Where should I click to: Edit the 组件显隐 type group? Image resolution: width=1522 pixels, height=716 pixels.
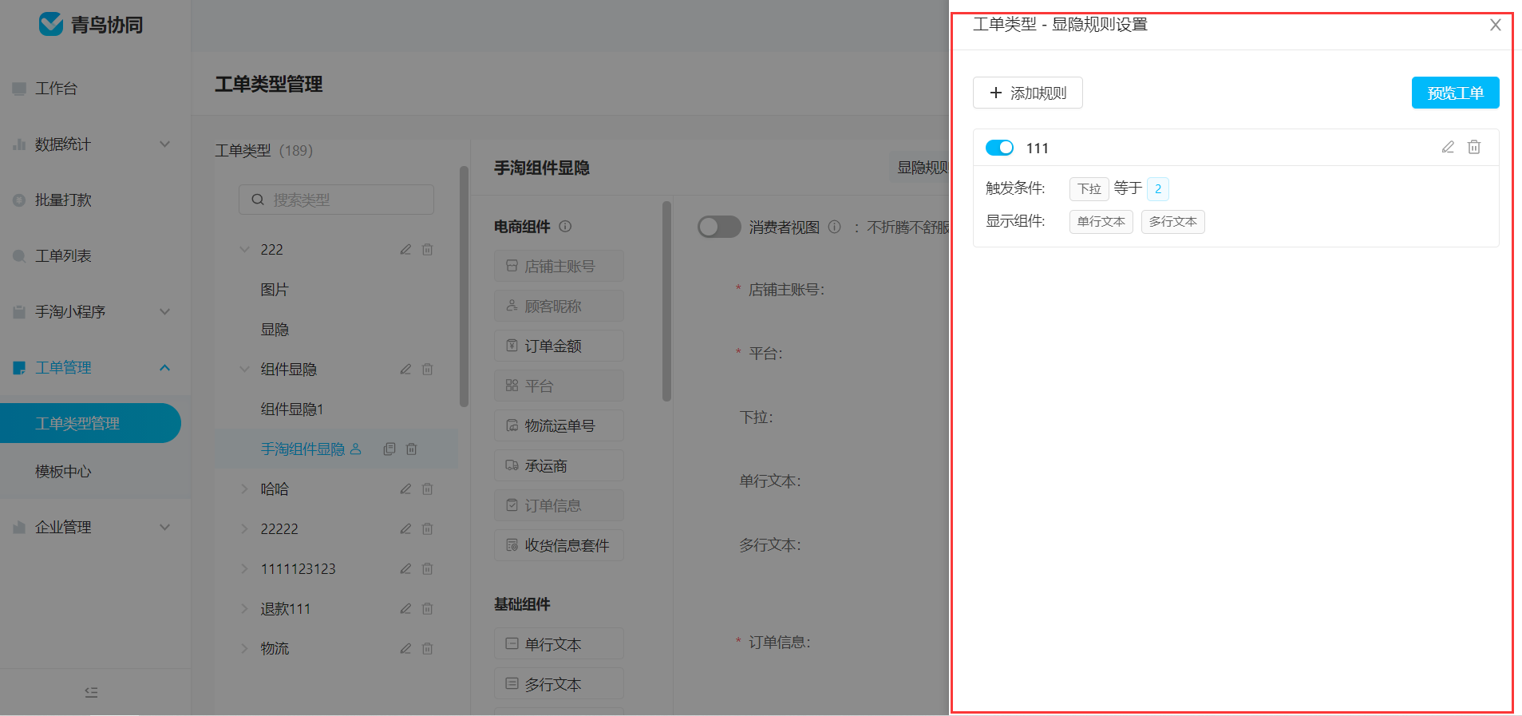pyautogui.click(x=405, y=369)
